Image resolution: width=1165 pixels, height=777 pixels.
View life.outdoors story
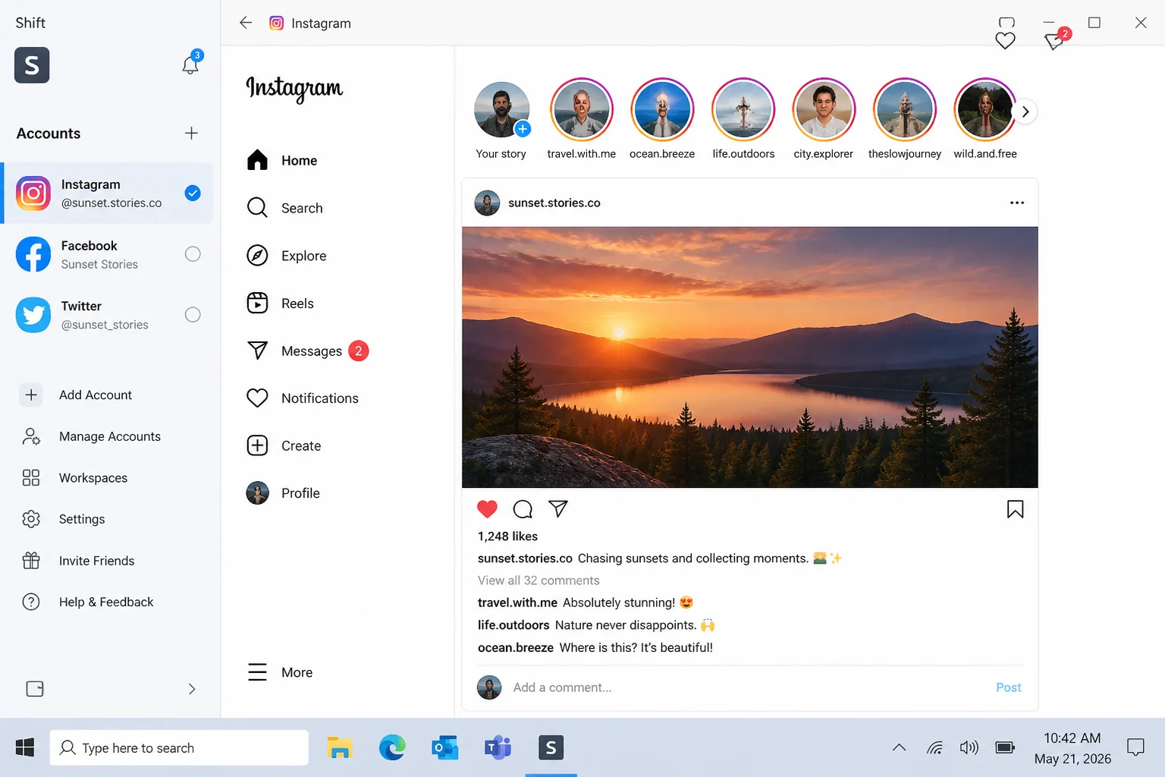[x=743, y=111]
